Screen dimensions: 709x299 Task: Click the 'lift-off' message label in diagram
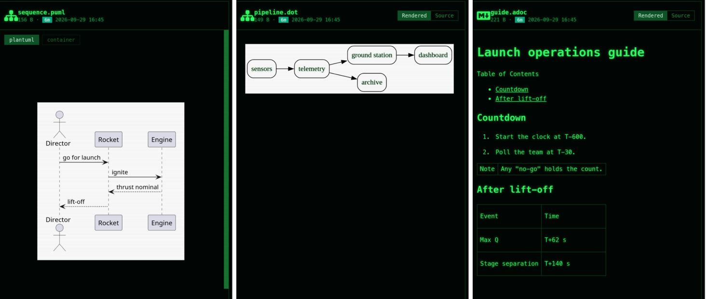tap(76, 202)
